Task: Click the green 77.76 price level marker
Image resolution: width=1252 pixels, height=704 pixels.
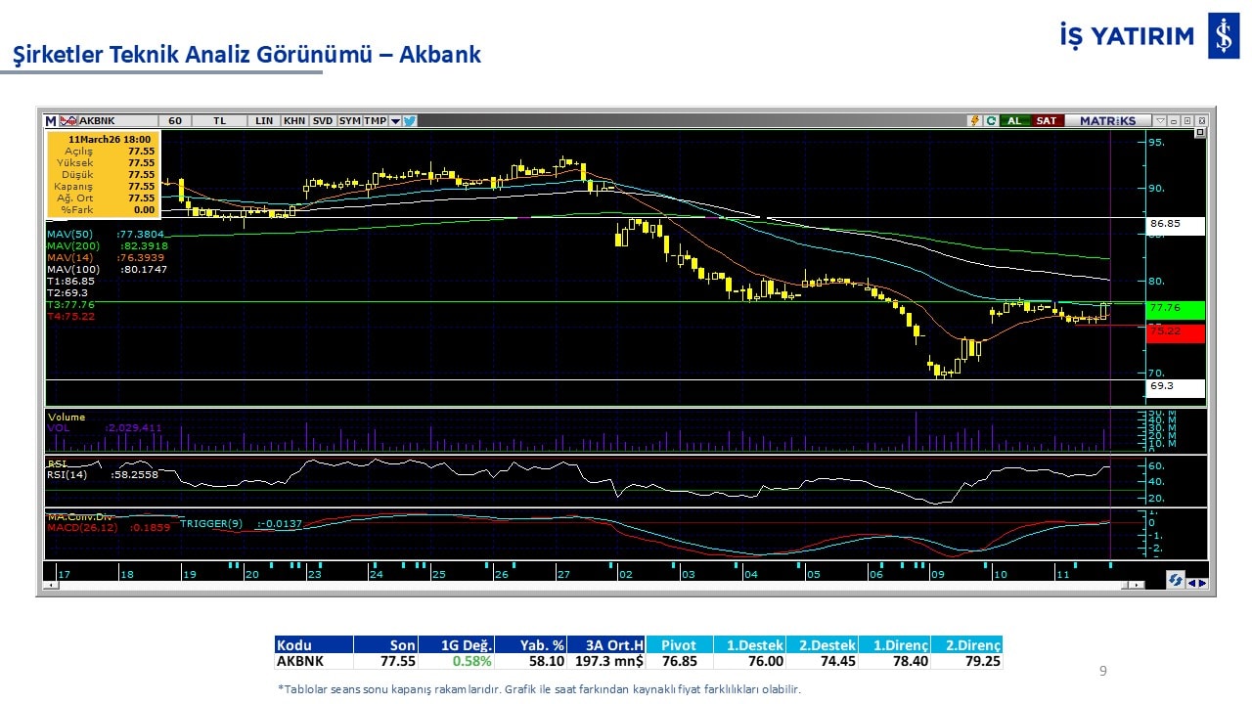Action: pos(1175,310)
